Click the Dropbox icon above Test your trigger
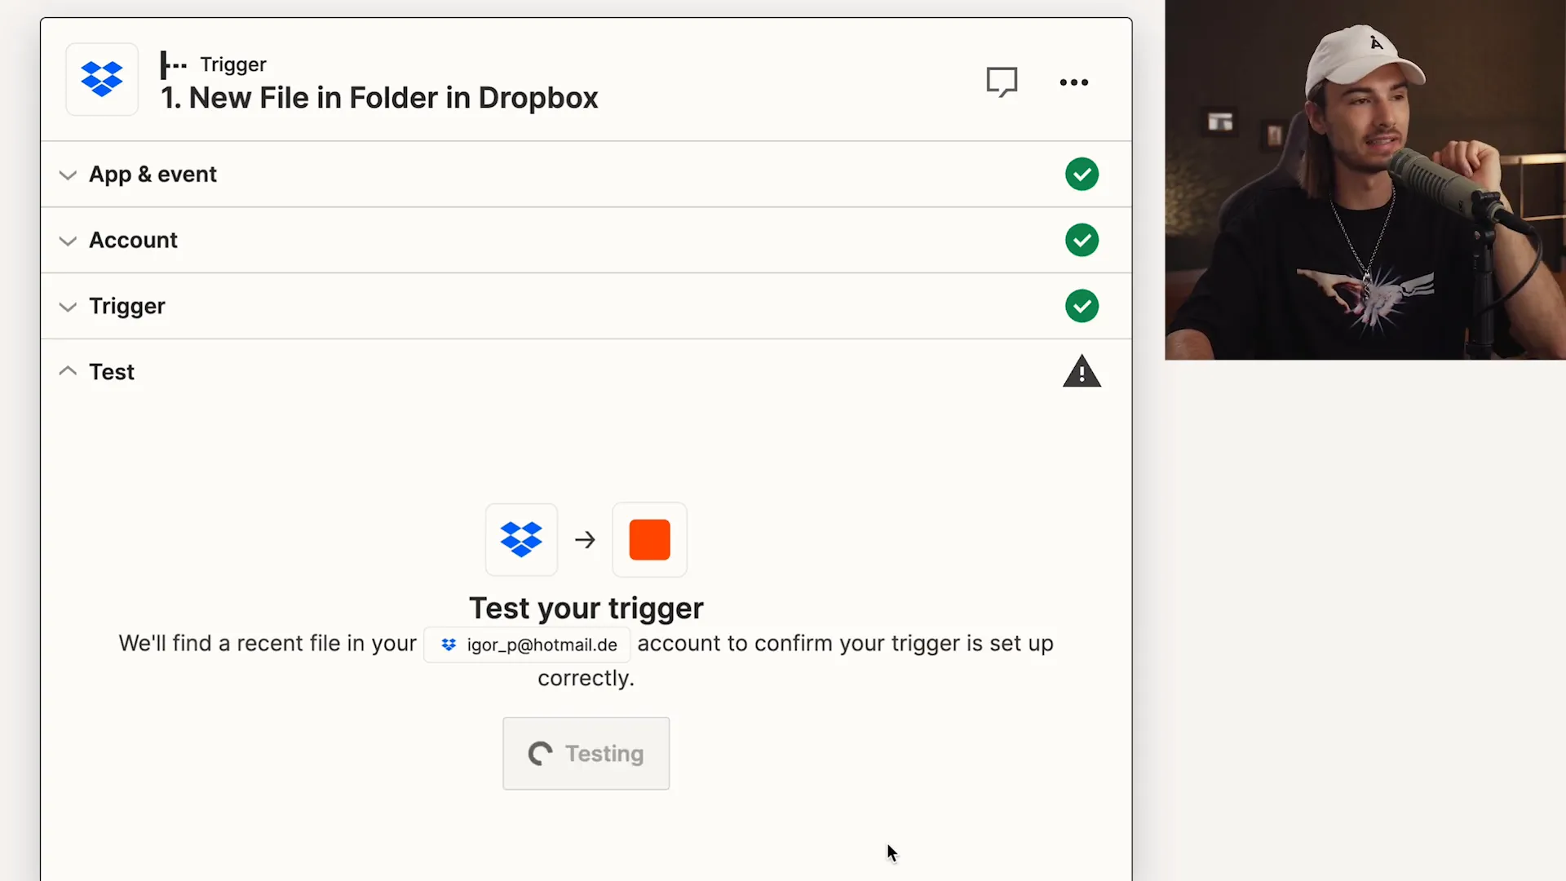1566x881 pixels. (521, 539)
